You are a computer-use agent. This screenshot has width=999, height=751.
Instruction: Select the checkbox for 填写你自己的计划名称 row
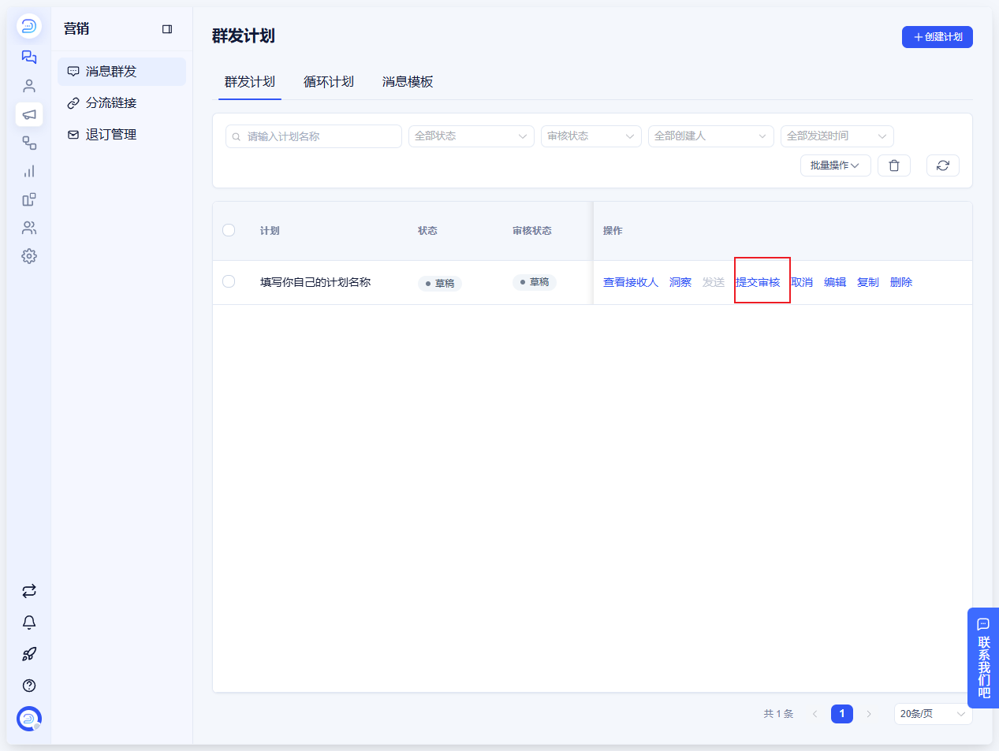pyautogui.click(x=229, y=281)
